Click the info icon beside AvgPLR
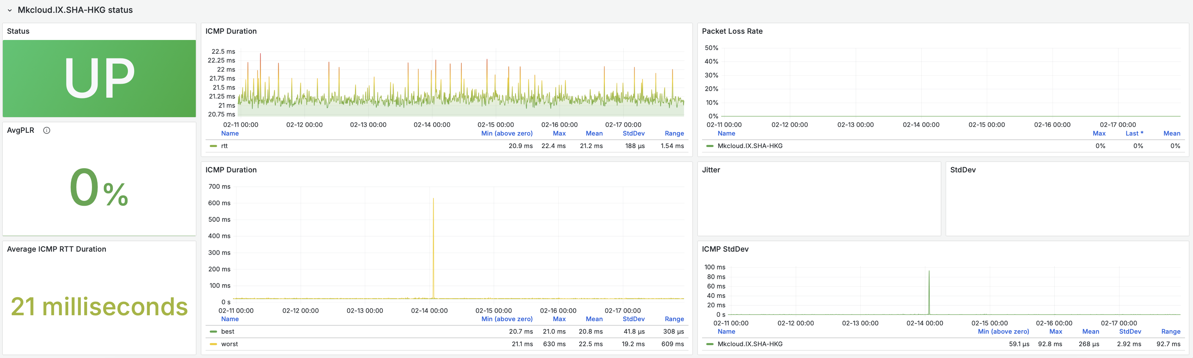This screenshot has height=358, width=1193. (x=46, y=130)
